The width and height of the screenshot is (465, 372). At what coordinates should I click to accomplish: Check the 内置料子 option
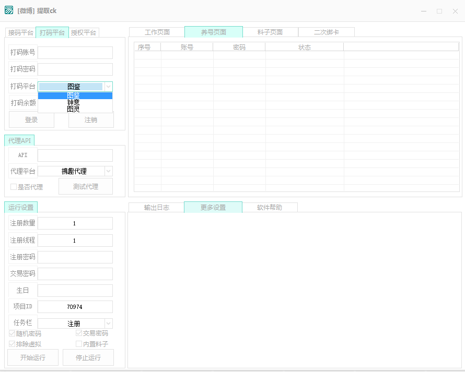(x=79, y=344)
